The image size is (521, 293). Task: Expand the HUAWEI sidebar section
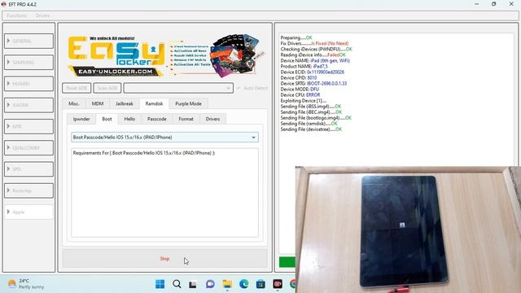coord(29,84)
